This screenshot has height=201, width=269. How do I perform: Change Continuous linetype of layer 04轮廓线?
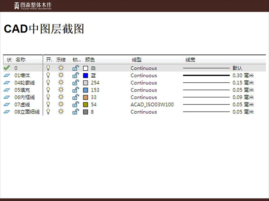(144, 83)
